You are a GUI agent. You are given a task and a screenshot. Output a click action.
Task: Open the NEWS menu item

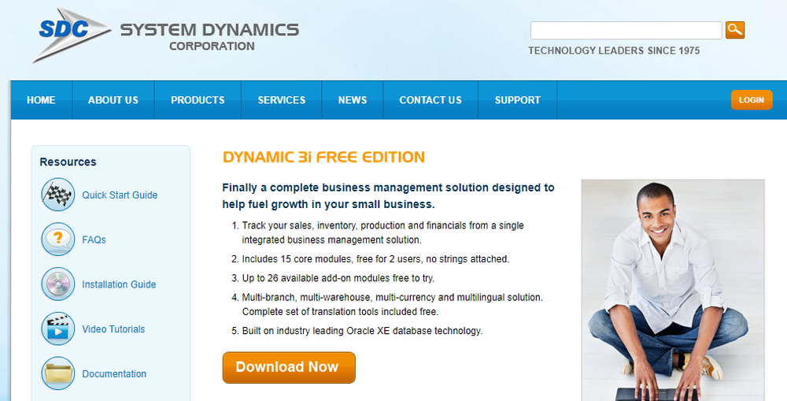pyautogui.click(x=353, y=100)
